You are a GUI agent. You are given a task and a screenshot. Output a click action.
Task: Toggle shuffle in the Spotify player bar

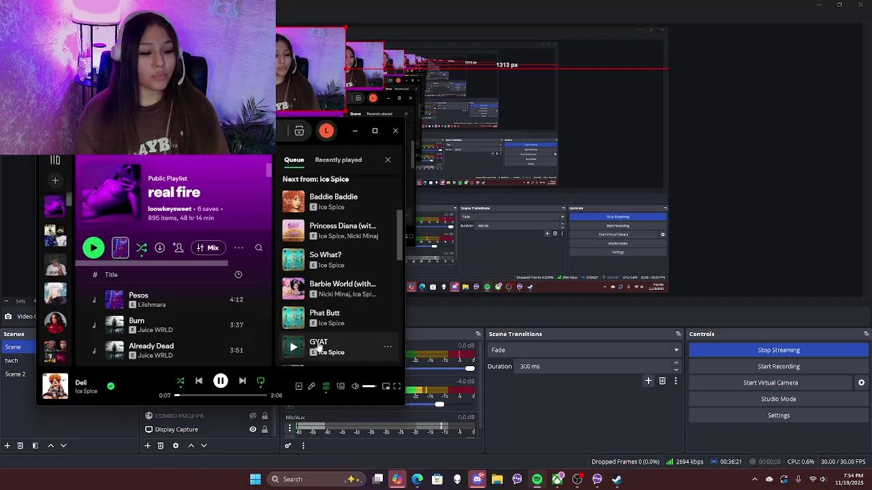pyautogui.click(x=181, y=381)
